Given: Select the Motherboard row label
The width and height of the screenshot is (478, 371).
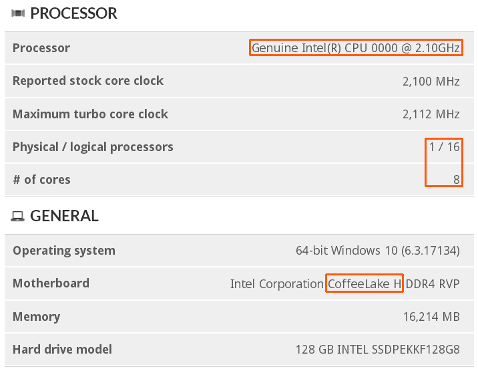Looking at the screenshot, I should pos(51,283).
